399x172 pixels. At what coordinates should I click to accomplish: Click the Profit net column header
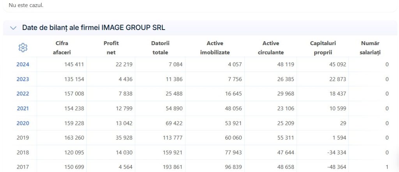[x=111, y=48]
